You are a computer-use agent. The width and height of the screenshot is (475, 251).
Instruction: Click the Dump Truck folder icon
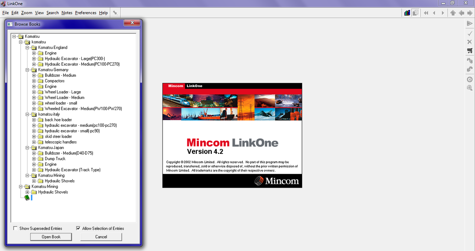tap(40, 159)
